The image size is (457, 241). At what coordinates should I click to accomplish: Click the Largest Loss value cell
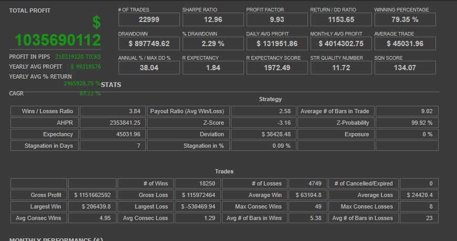pyautogui.click(x=198, y=206)
